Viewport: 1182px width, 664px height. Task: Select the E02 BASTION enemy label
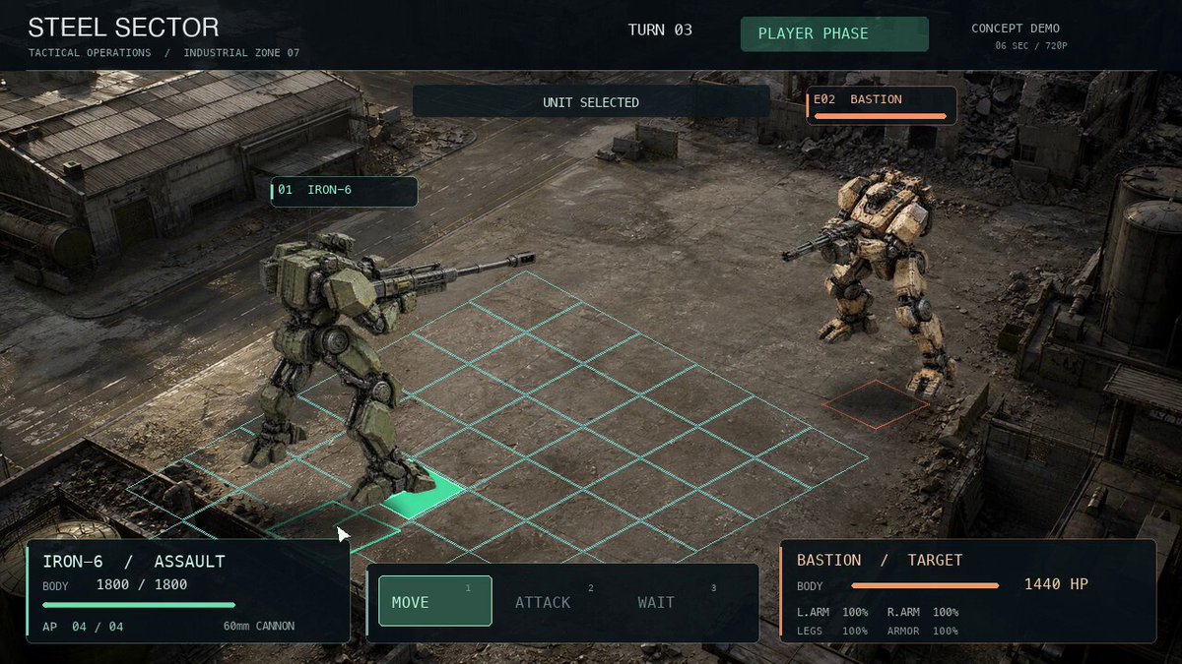[x=882, y=105]
